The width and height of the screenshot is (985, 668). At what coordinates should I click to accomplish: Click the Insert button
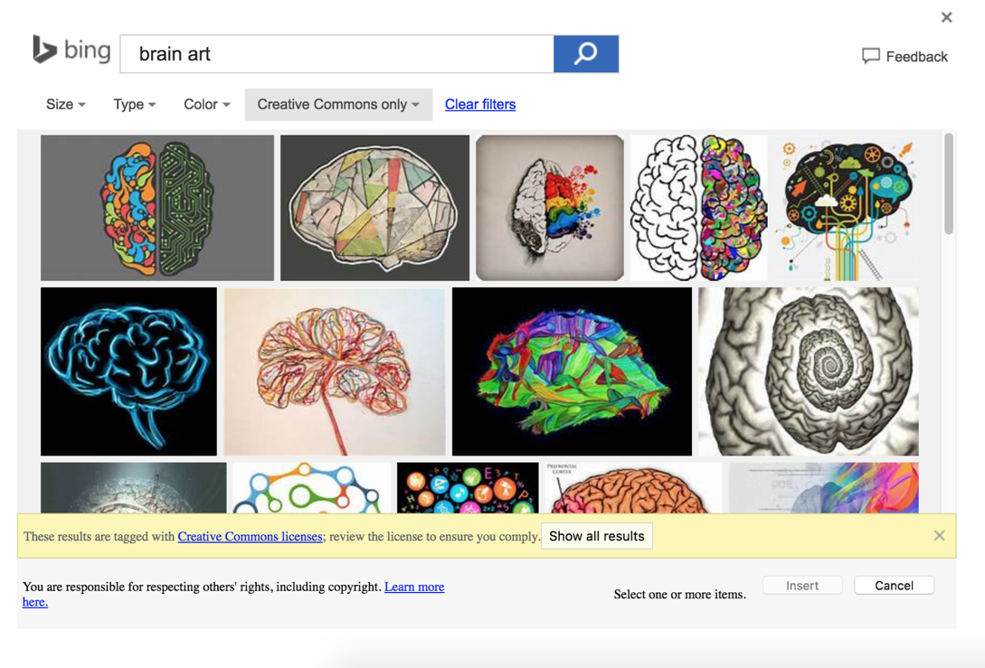coord(801,585)
